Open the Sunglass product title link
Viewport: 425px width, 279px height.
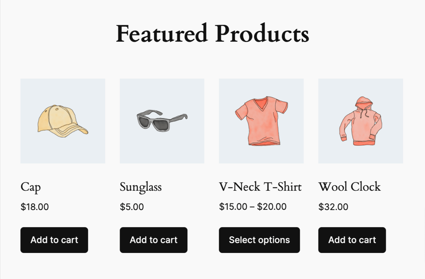[141, 187]
